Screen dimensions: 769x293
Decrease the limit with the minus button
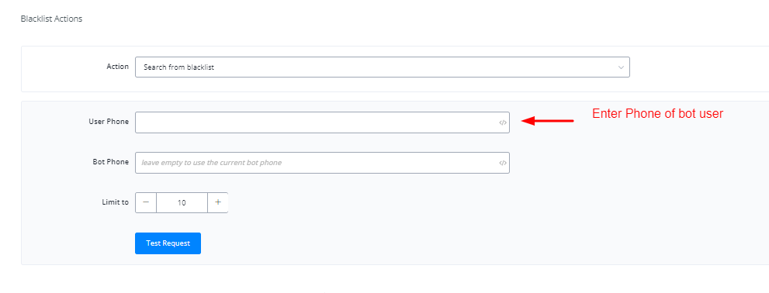coord(146,202)
